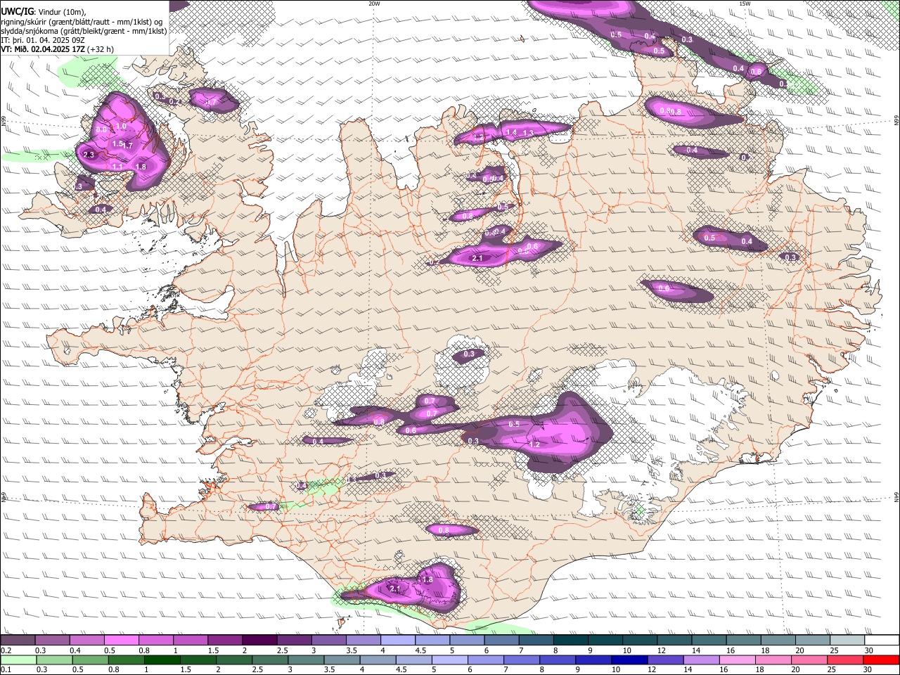Click the '1.3' snowfall value on the north coast
900x675 pixels.
tap(528, 133)
